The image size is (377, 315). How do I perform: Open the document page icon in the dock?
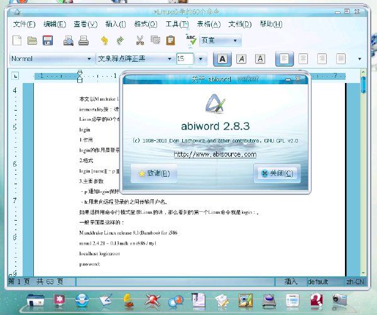pos(198,300)
